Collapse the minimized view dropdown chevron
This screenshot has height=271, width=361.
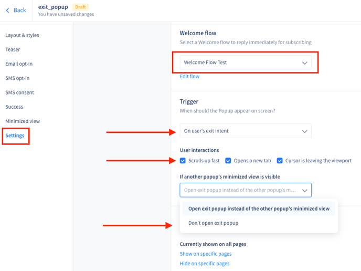(304, 190)
